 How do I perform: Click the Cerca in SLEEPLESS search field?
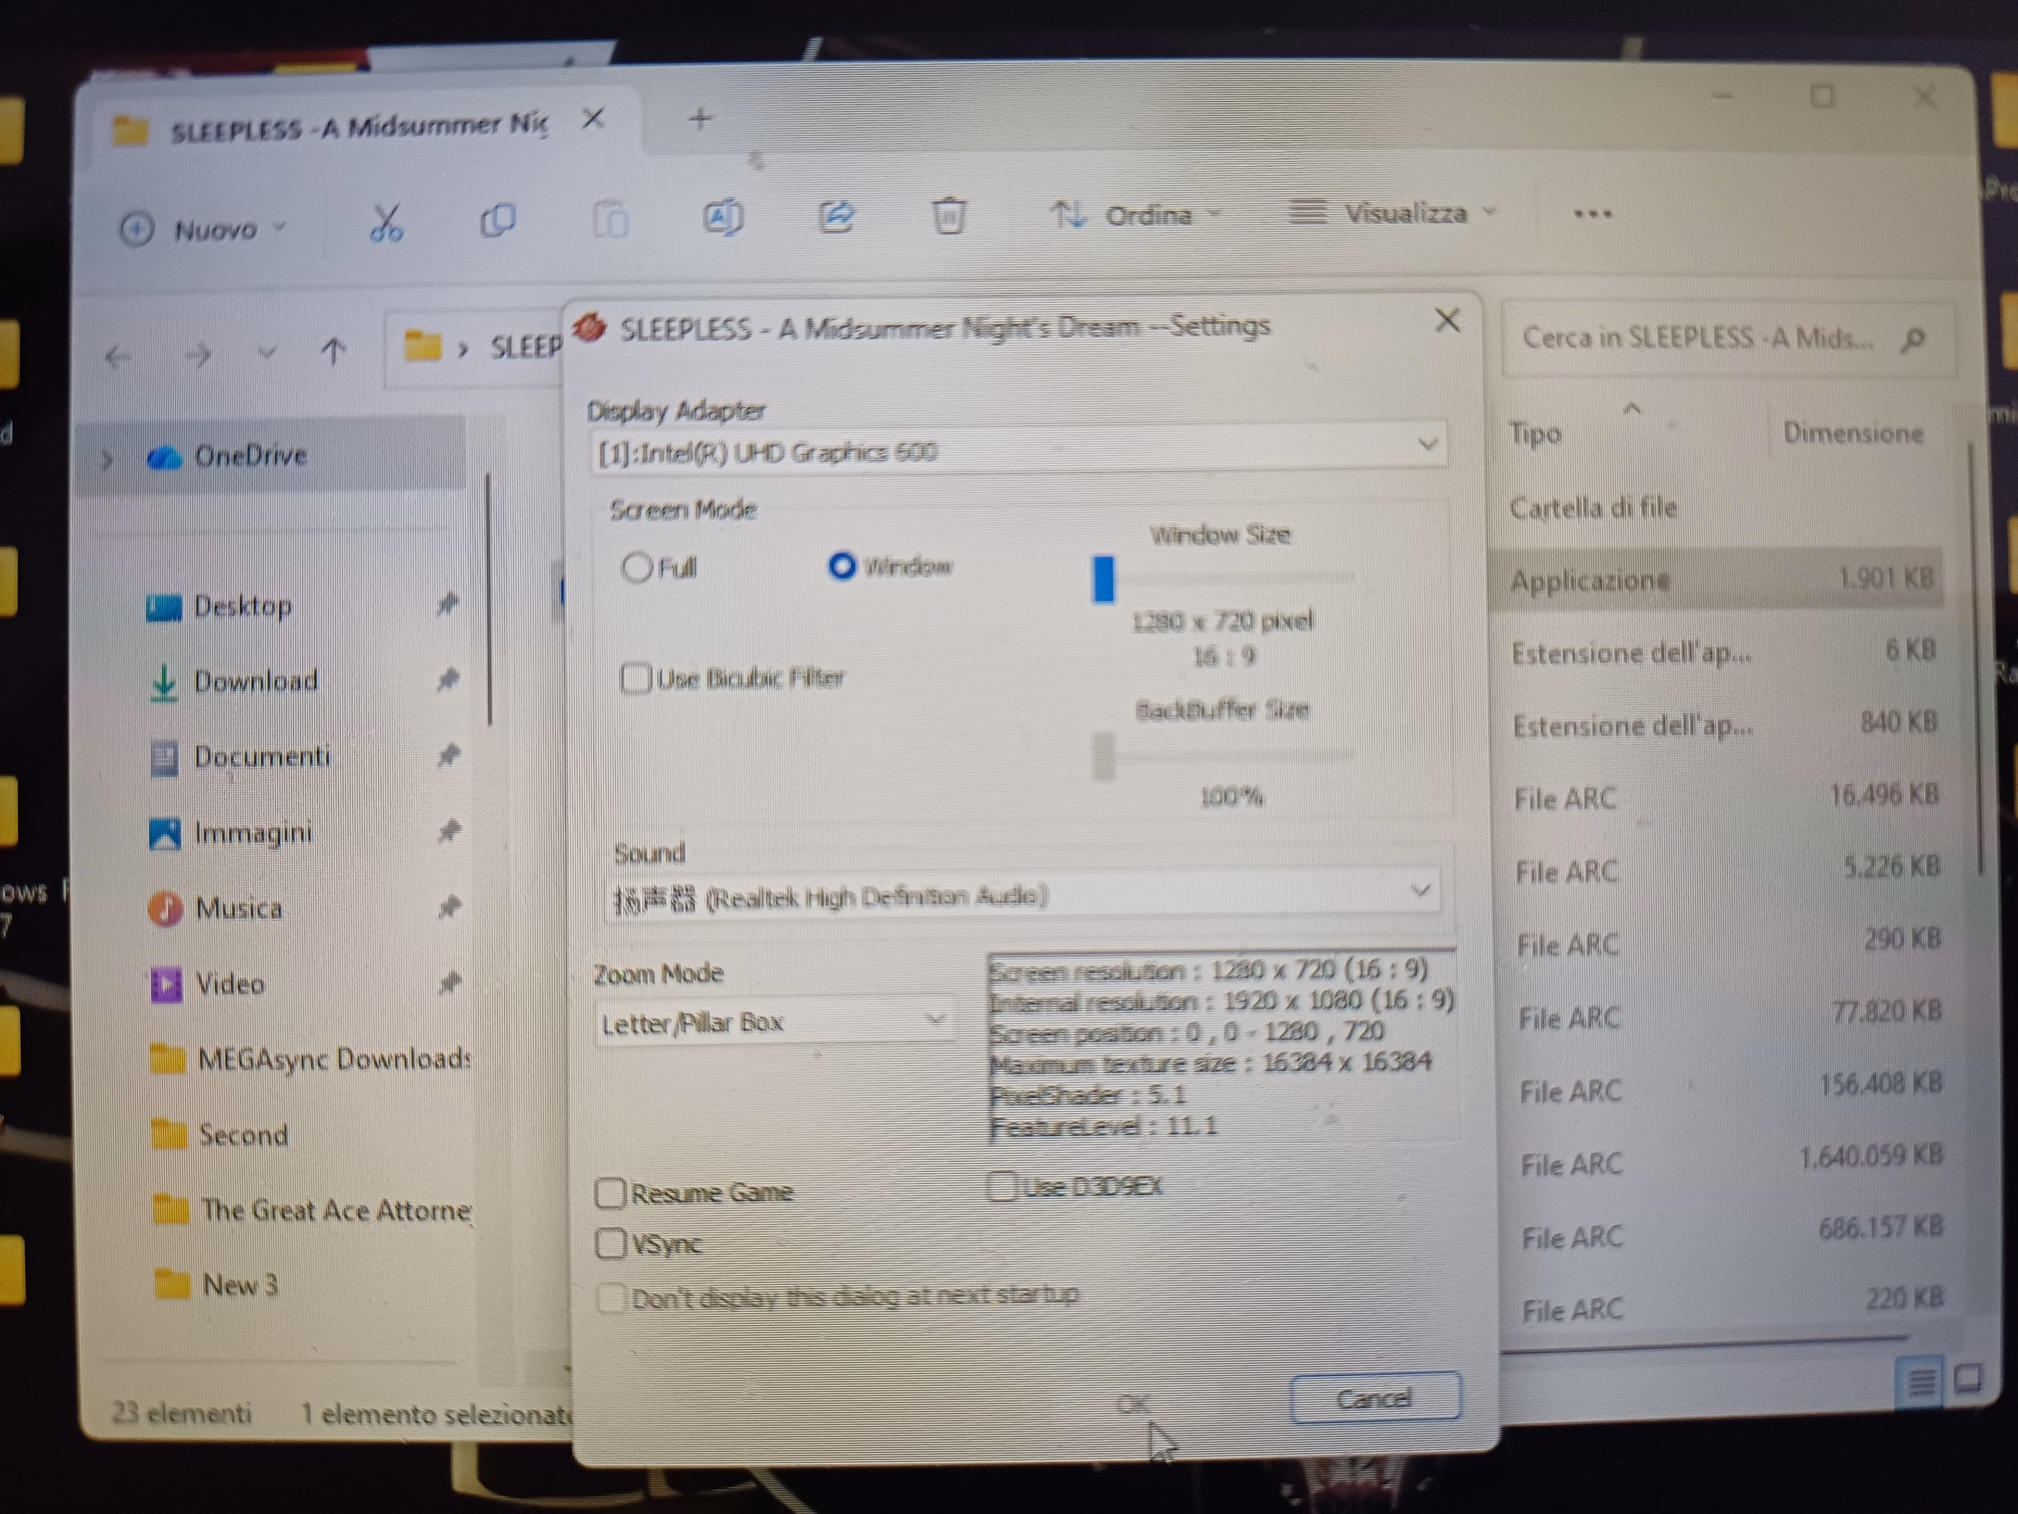click(x=1697, y=339)
